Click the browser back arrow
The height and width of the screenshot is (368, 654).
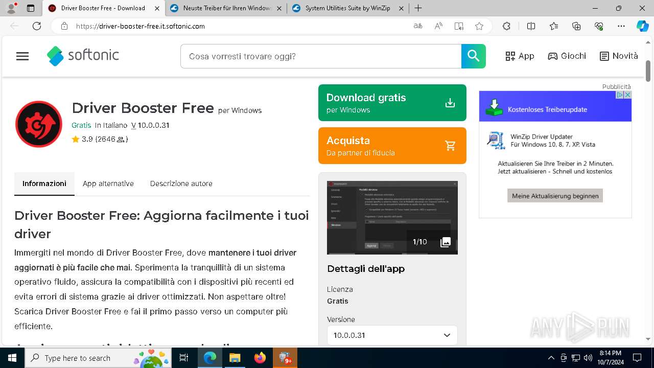click(14, 26)
